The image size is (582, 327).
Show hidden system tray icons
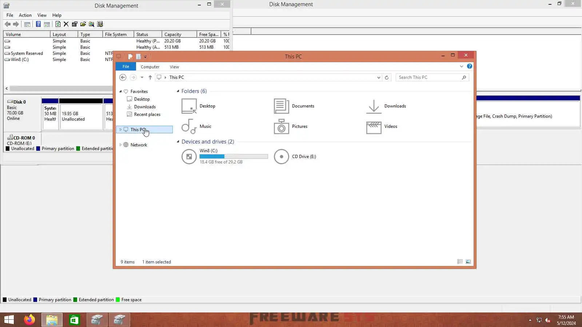[530, 320]
